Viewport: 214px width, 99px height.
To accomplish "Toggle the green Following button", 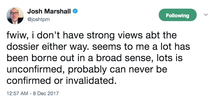I will click(177, 15).
